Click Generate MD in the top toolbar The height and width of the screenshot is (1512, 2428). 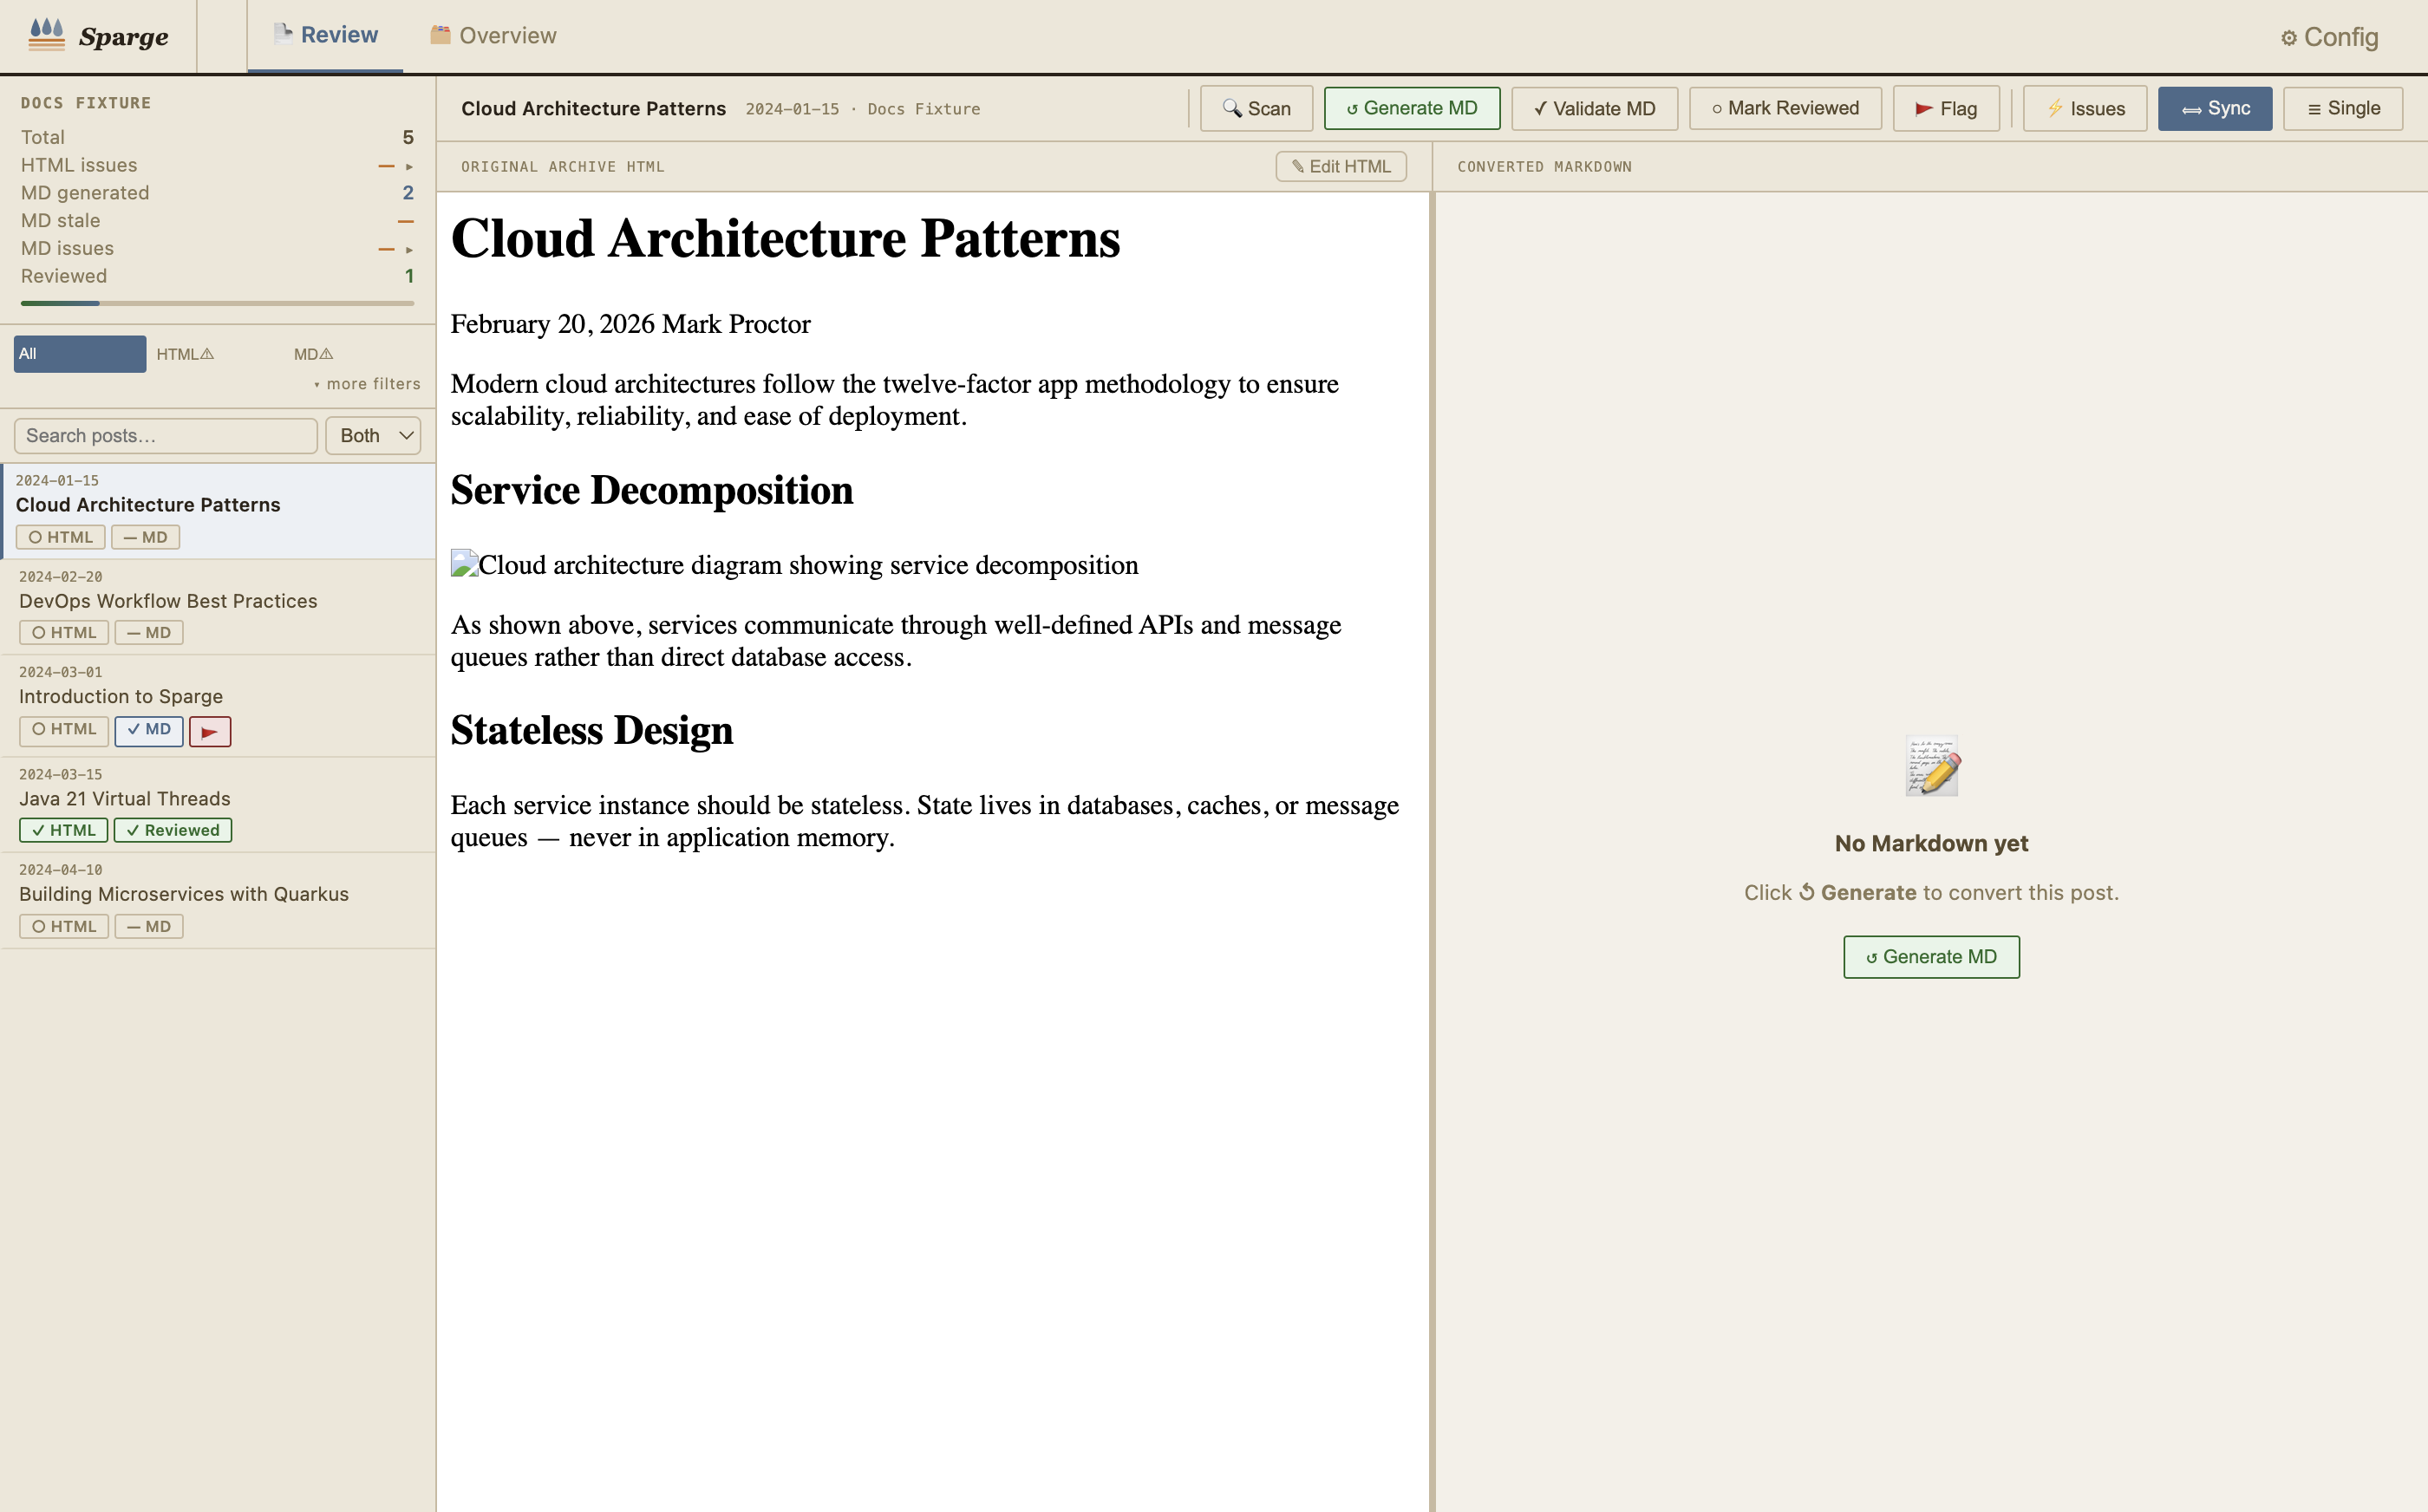[1411, 108]
